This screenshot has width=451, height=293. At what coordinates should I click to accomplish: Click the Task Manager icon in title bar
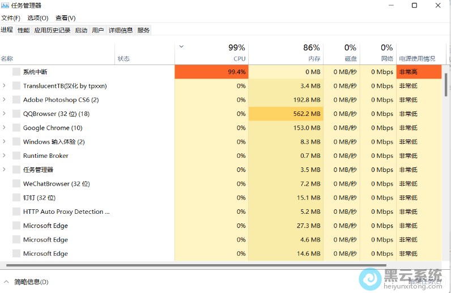coord(5,6)
